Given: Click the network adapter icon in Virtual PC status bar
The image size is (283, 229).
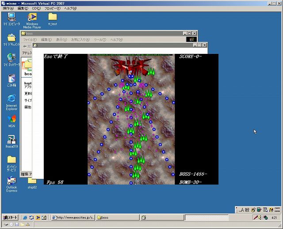Looking at the screenshot, I should pyautogui.click(x=27, y=224).
